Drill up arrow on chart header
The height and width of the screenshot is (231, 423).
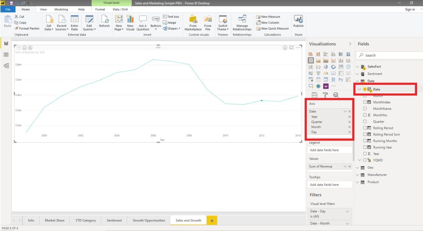point(19,48)
